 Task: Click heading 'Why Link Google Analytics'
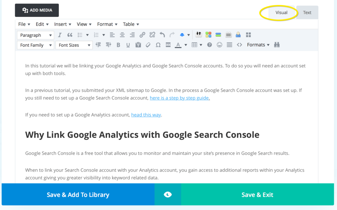[x=142, y=135]
